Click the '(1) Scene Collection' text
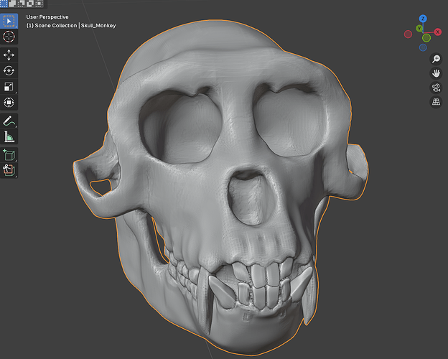This screenshot has width=448, height=359. (52, 25)
